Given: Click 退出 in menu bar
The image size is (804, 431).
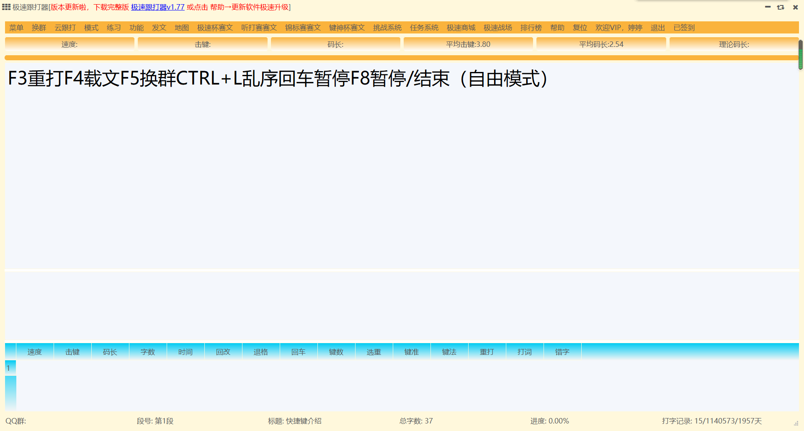Looking at the screenshot, I should [658, 28].
